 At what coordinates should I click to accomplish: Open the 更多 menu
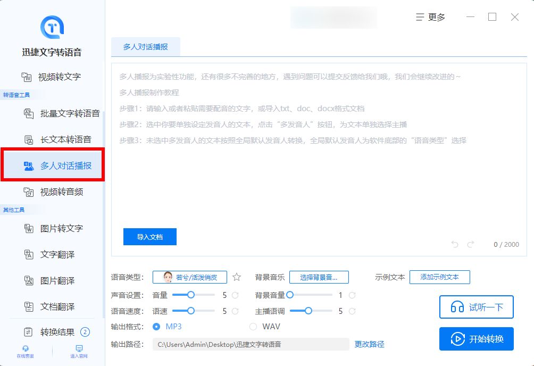[430, 17]
